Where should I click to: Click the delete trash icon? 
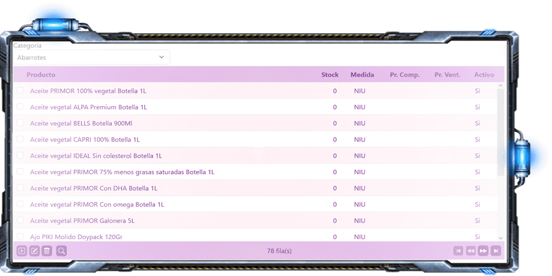tap(47, 251)
